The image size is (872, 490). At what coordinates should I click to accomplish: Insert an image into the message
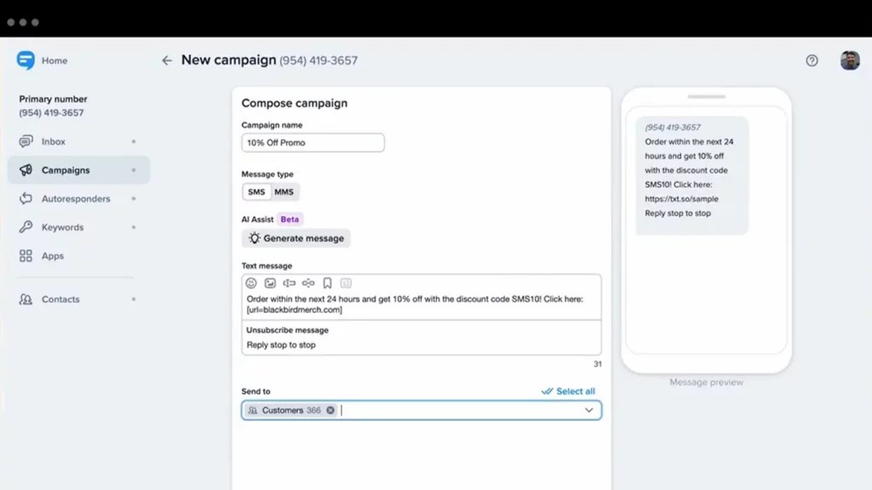pyautogui.click(x=270, y=283)
